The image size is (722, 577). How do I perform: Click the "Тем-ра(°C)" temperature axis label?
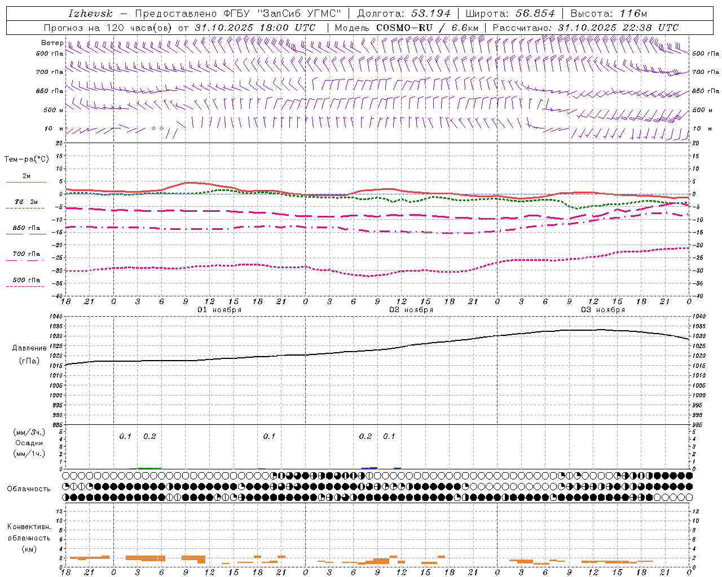tap(27, 159)
